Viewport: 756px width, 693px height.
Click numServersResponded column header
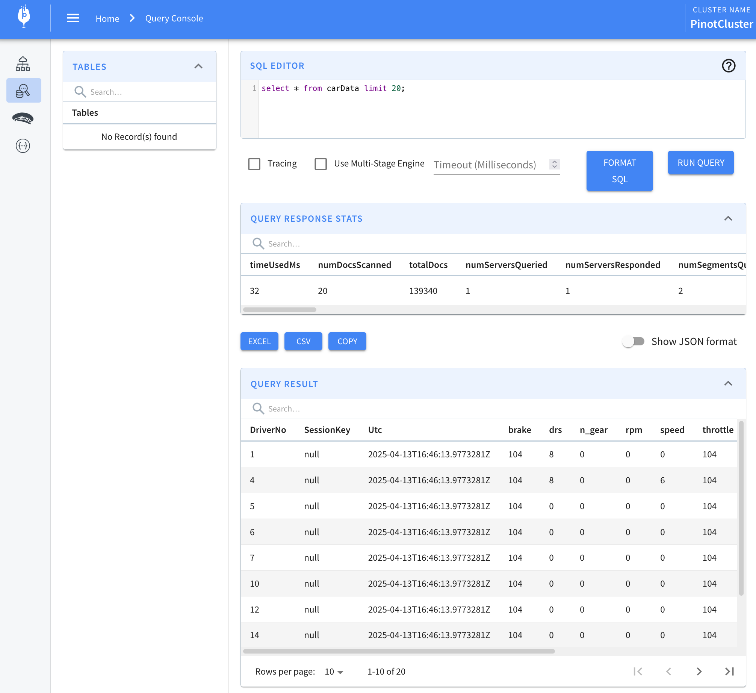coord(612,265)
